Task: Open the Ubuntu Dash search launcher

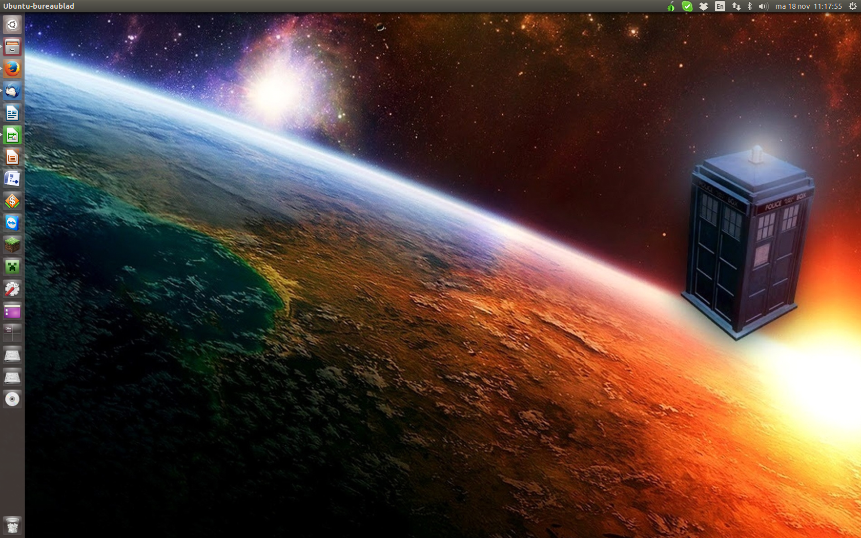Action: pos(12,25)
